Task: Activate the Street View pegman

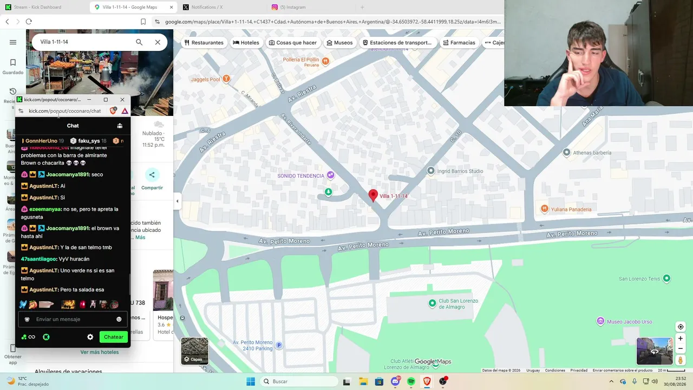Action: point(681,360)
